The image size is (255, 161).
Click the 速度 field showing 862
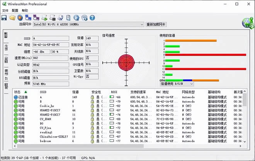point(50,58)
